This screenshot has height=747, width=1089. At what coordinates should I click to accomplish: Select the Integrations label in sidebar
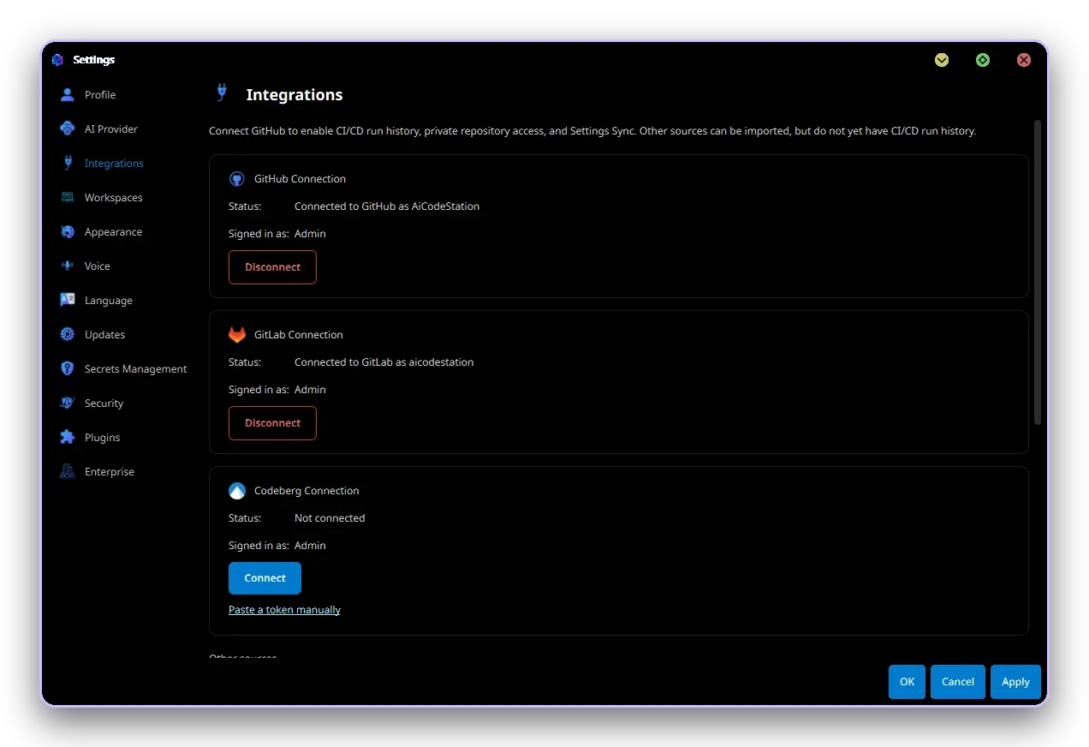pos(114,164)
